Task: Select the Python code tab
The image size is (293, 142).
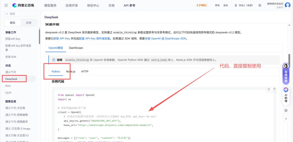Action: click(x=56, y=71)
